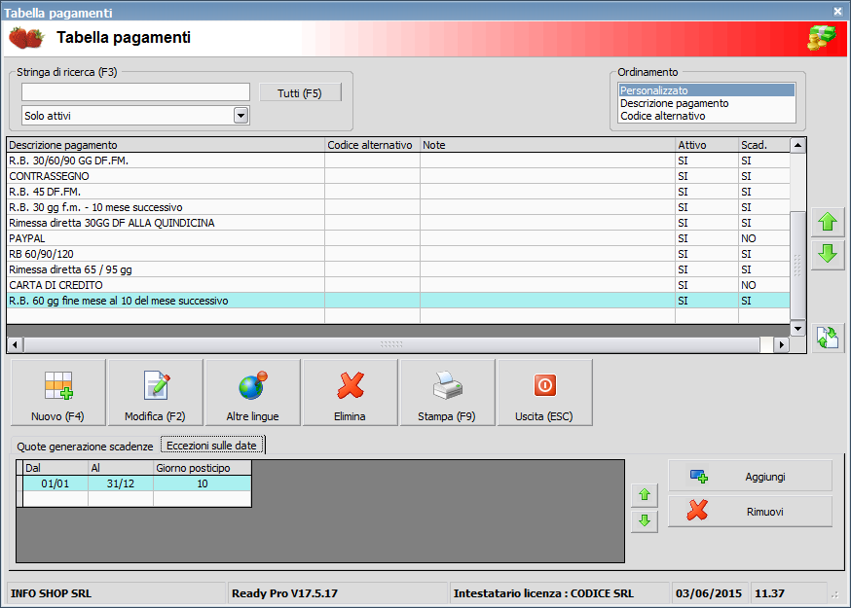This screenshot has width=851, height=608.
Task: Focus the Stringa di ricerca field
Action: 135,92
